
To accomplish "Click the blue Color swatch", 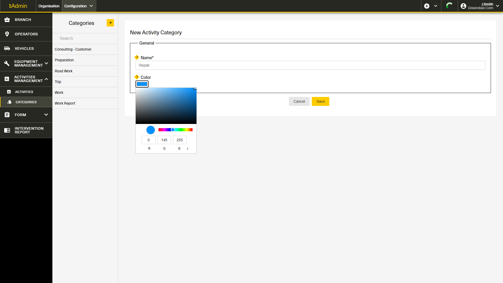I will click(142, 84).
